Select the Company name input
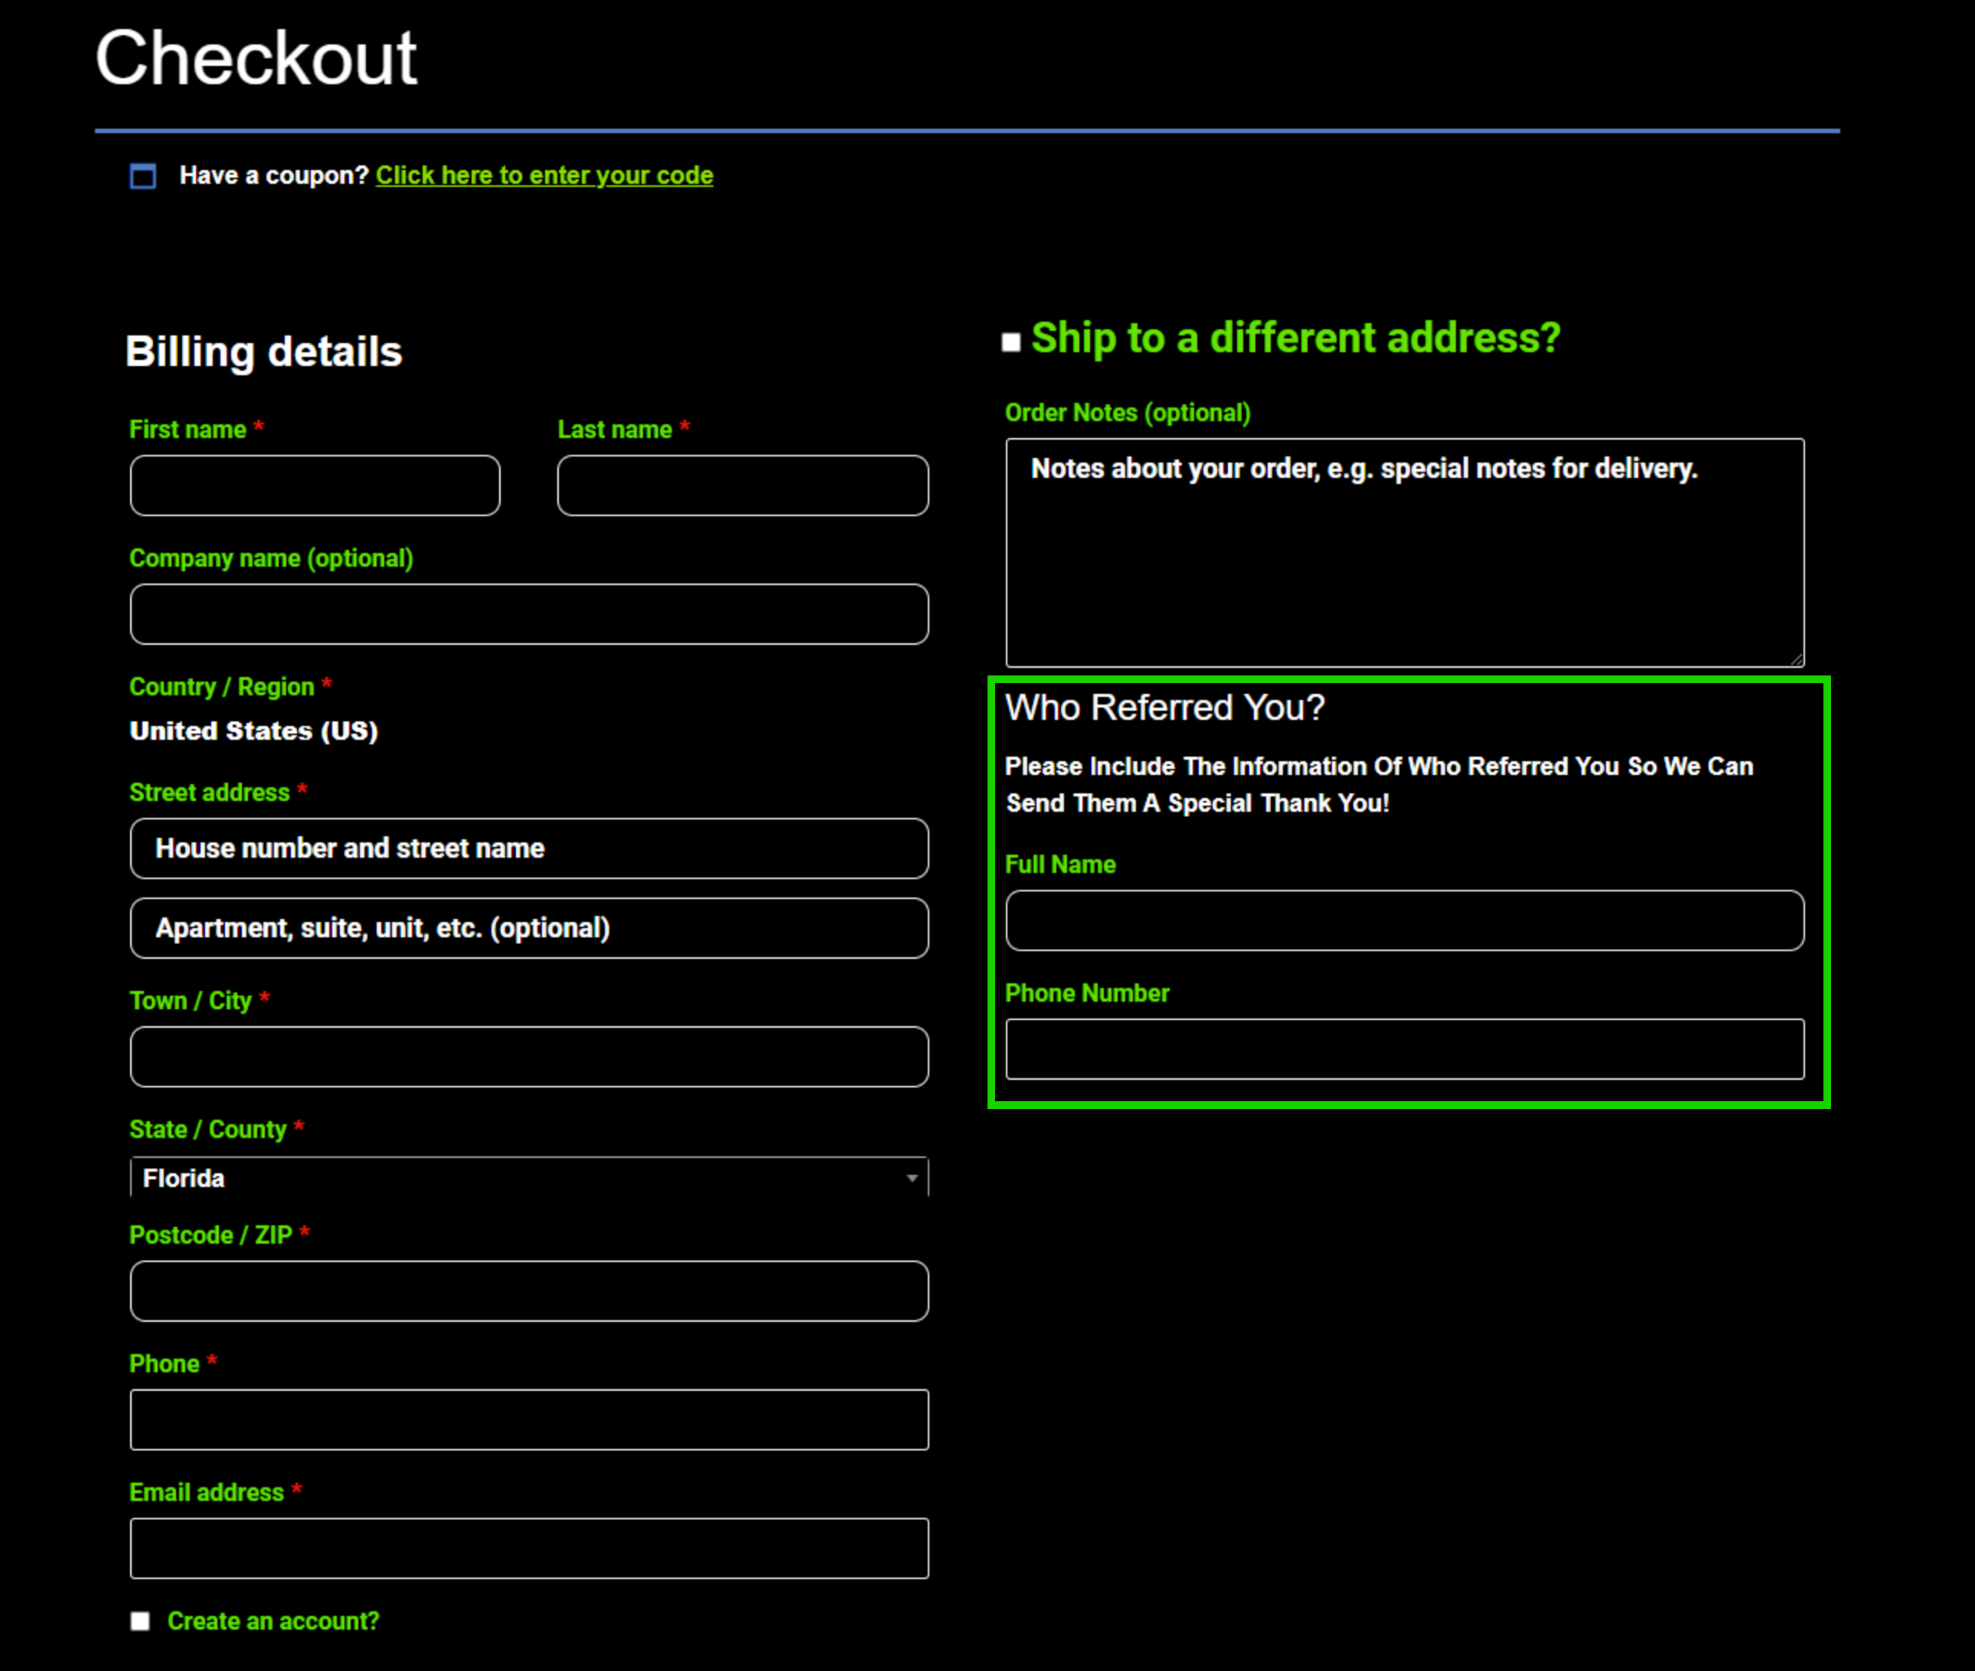Image resolution: width=1975 pixels, height=1671 pixels. pos(528,614)
